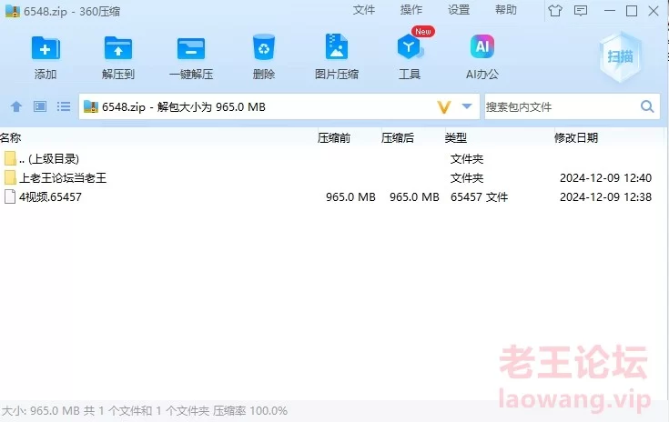This screenshot has width=669, height=422.
Task: Switch to thumbnail view mode icon
Action: [x=40, y=106]
